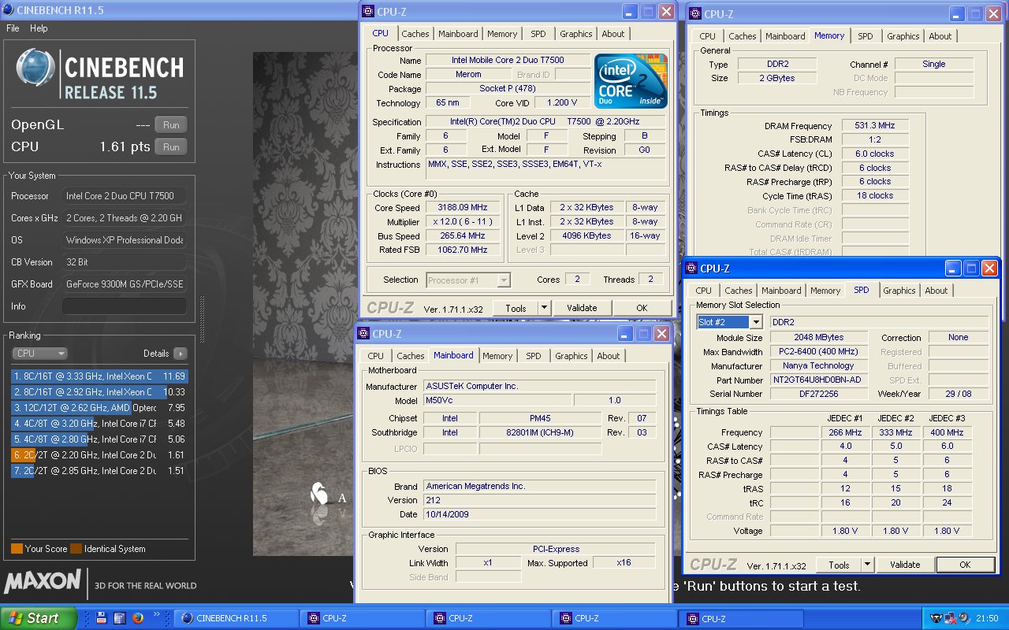Click the network disconnected tray icon

click(x=951, y=618)
